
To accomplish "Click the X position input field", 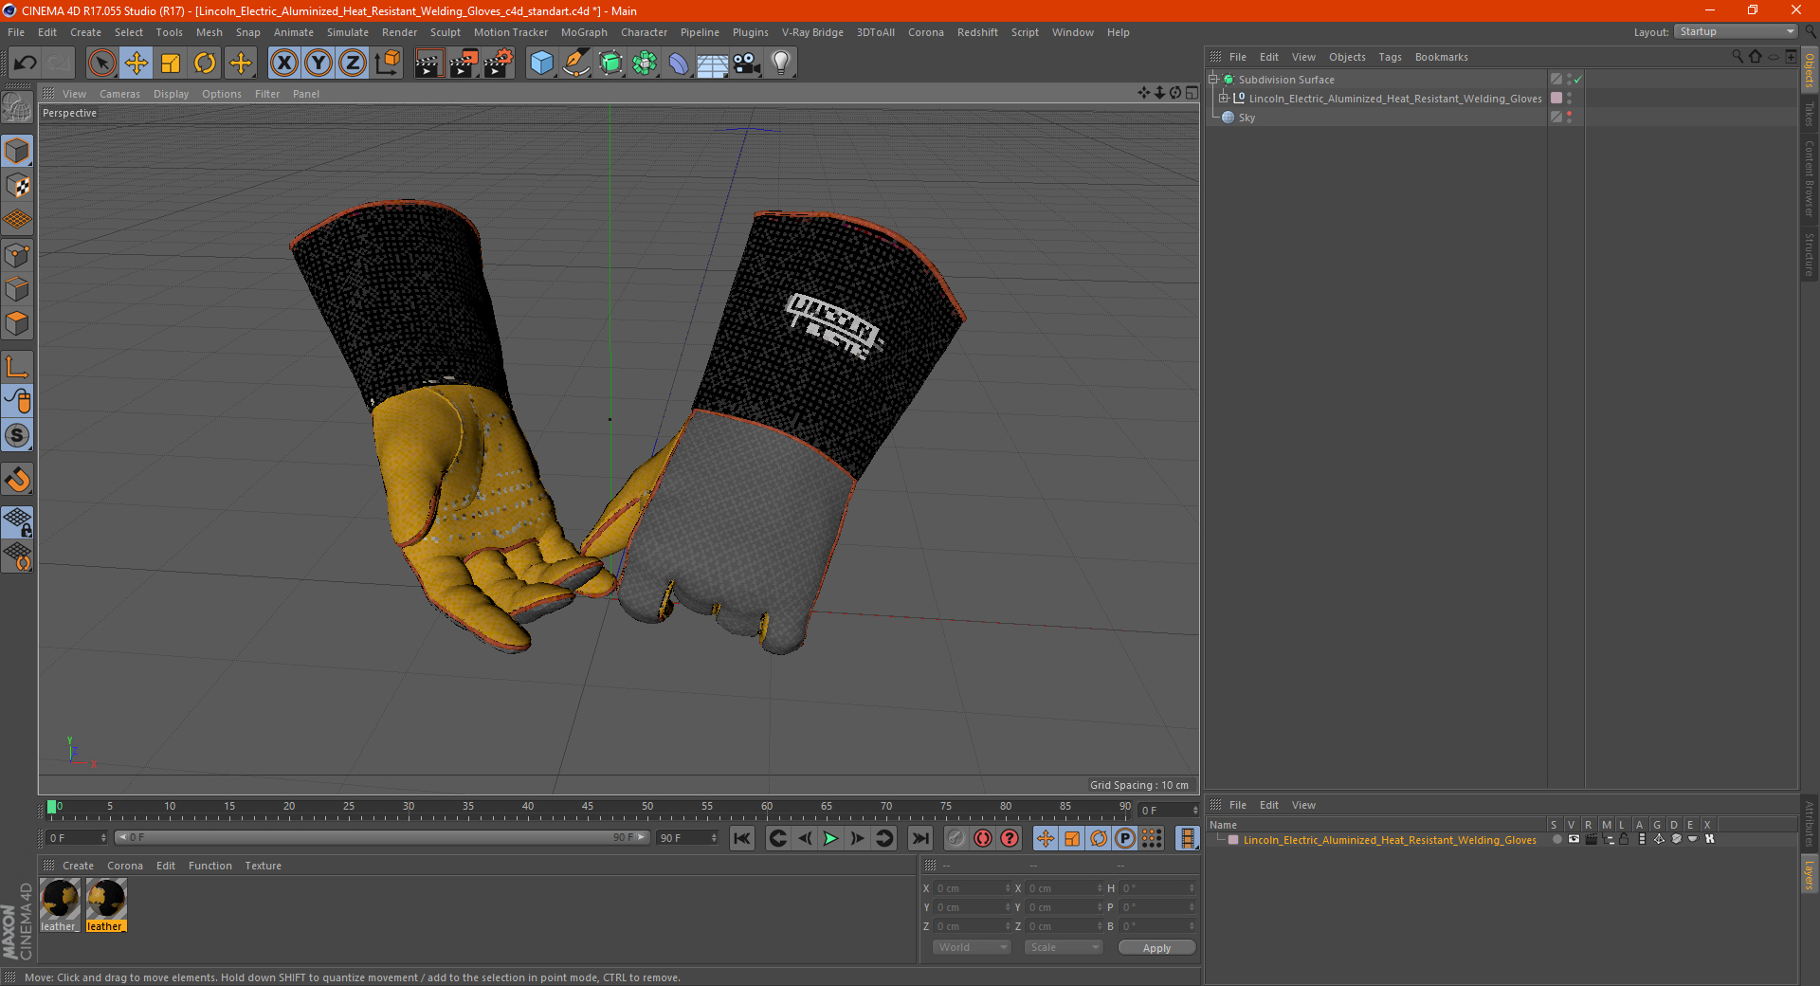I will [970, 888].
